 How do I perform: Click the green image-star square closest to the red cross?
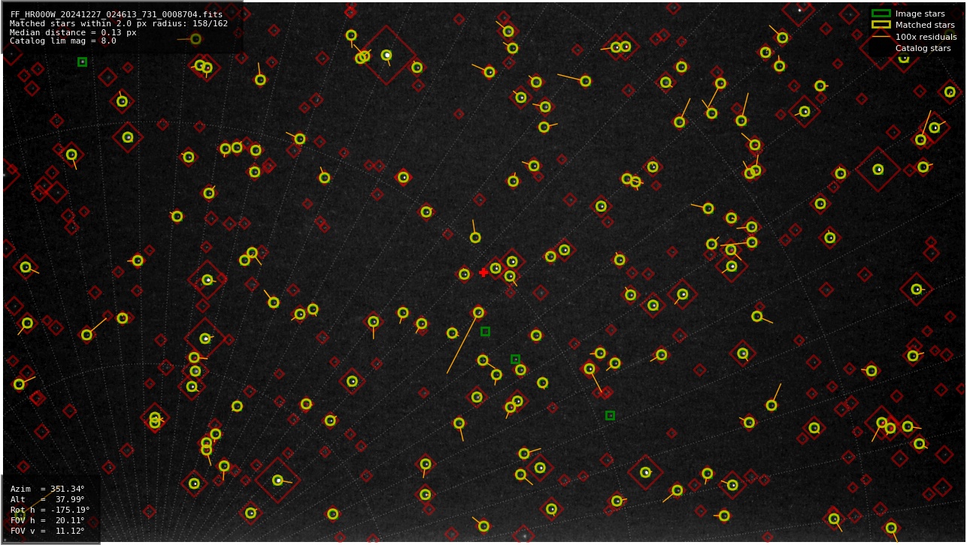(x=485, y=331)
